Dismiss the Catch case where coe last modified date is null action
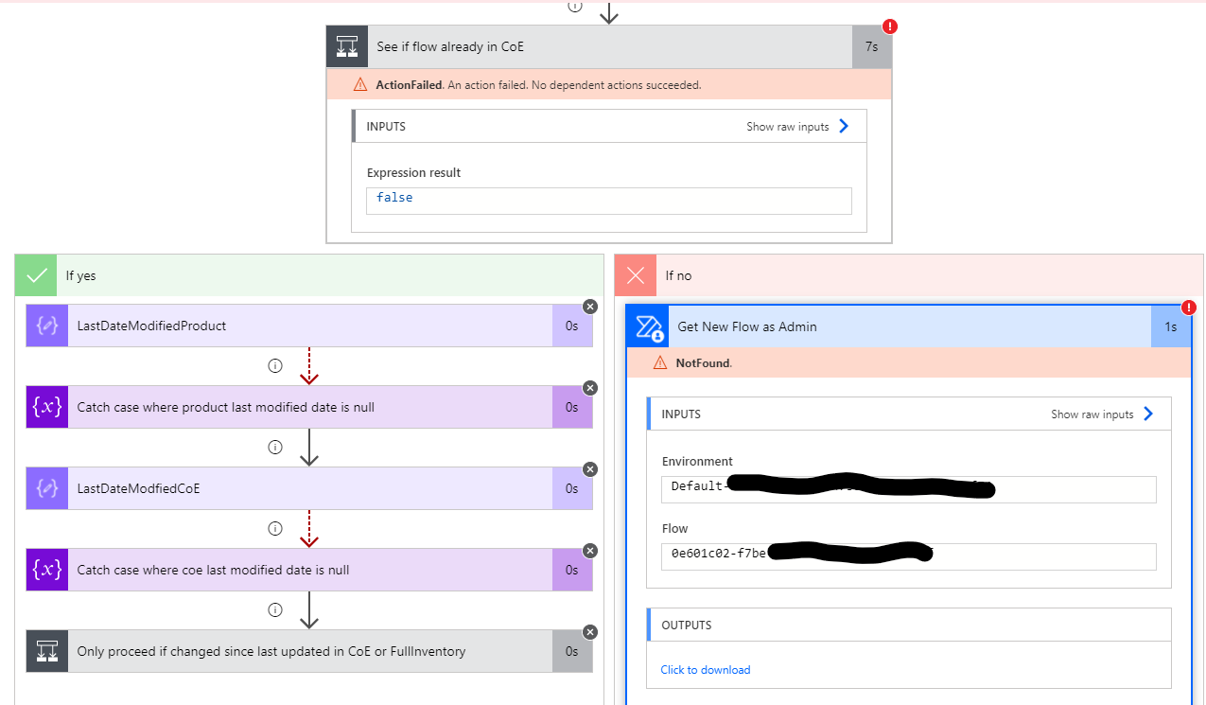The width and height of the screenshot is (1206, 705). pos(589,550)
